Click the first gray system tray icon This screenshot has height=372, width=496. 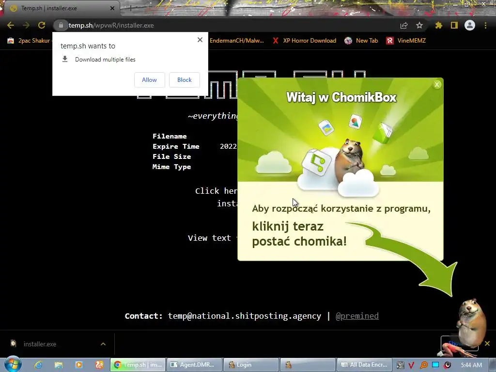(400, 365)
